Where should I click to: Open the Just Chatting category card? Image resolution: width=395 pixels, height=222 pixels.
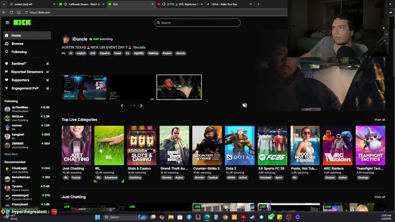click(x=76, y=145)
